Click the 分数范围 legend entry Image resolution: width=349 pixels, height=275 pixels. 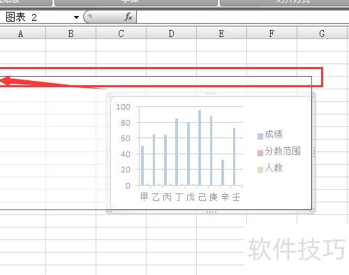pyautogui.click(x=279, y=151)
